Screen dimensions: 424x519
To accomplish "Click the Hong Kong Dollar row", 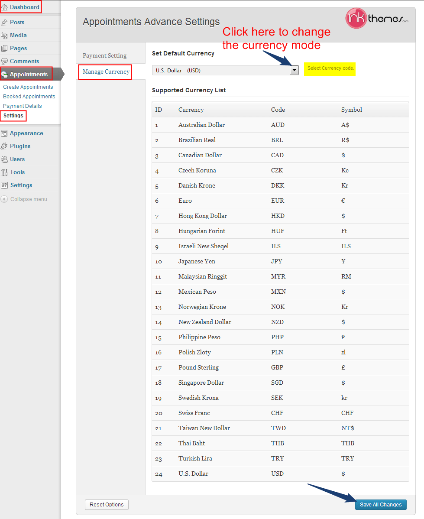I will (x=280, y=216).
